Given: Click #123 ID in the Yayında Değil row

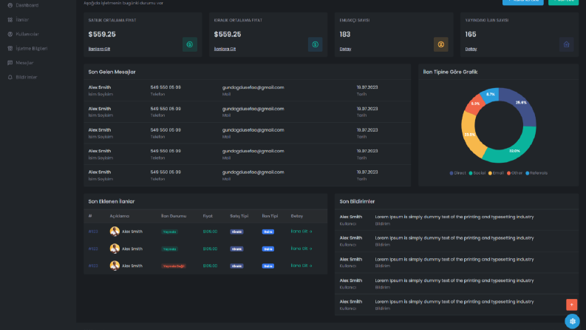Looking at the screenshot, I should click(93, 266).
